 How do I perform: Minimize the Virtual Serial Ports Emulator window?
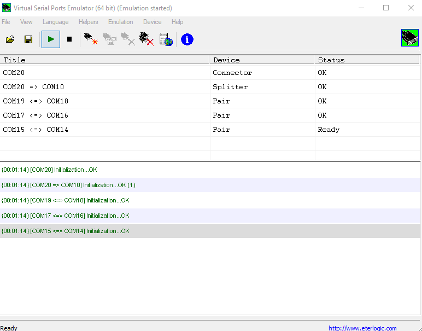[x=361, y=8]
